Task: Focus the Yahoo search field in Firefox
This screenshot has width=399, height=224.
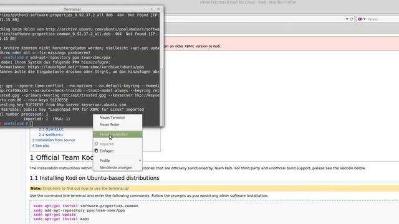Action: pyautogui.click(x=382, y=19)
